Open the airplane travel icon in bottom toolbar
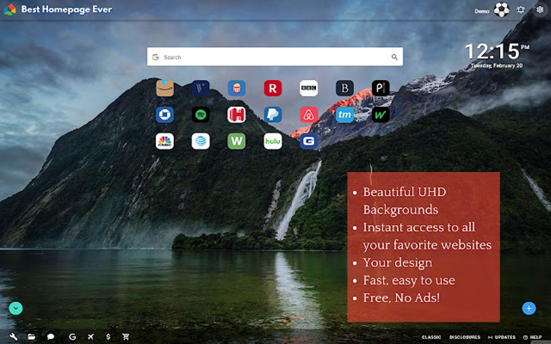Viewport: 551px width, 344px height. (90, 336)
